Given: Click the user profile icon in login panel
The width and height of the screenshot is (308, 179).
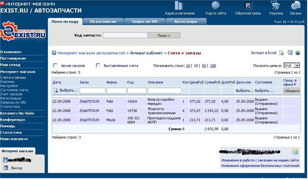Looking at the screenshot, I should pyautogui.click(x=5, y=160).
